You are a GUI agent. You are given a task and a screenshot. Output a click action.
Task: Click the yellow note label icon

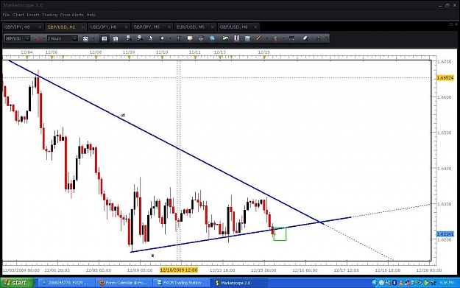(x=190, y=38)
